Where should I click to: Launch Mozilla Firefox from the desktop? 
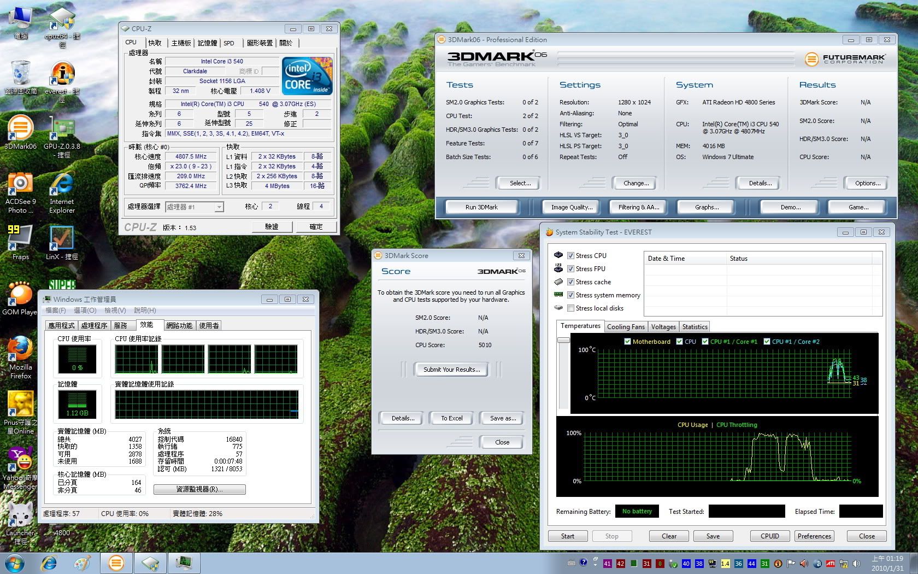[x=20, y=358]
